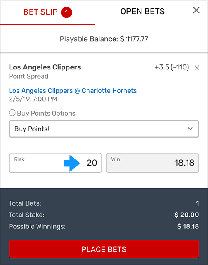
Task: Click the Point Spread bet type label
Action: pos(29,76)
